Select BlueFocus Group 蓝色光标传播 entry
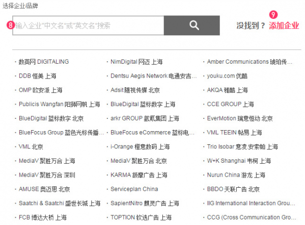This screenshot has height=225, width=305. pos(61,133)
